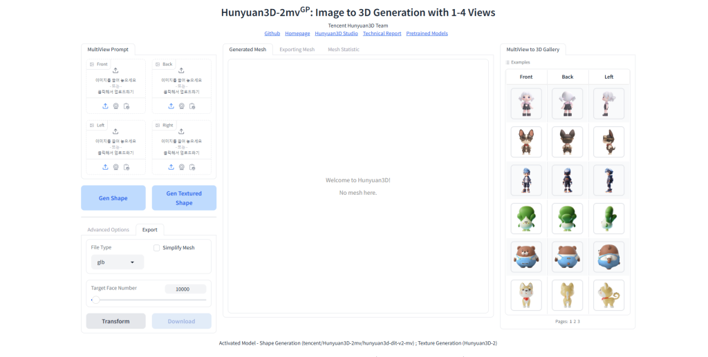708x357 pixels.
Task: Click image icon beside Back label
Action: [158, 64]
